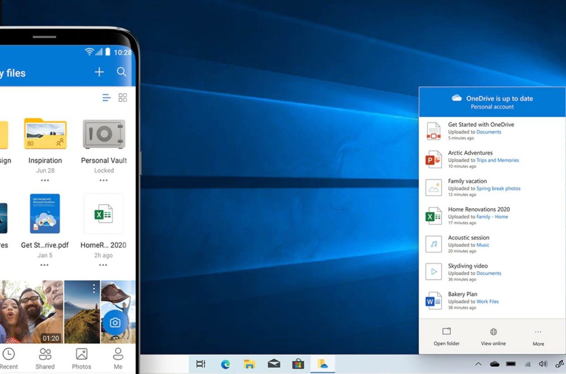Click Documents link under Get Started with OneDrive
This screenshot has width=566, height=374.
(489, 132)
